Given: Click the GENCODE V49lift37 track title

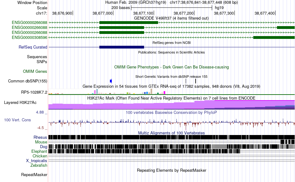Looking at the screenshot, I should (171, 18).
